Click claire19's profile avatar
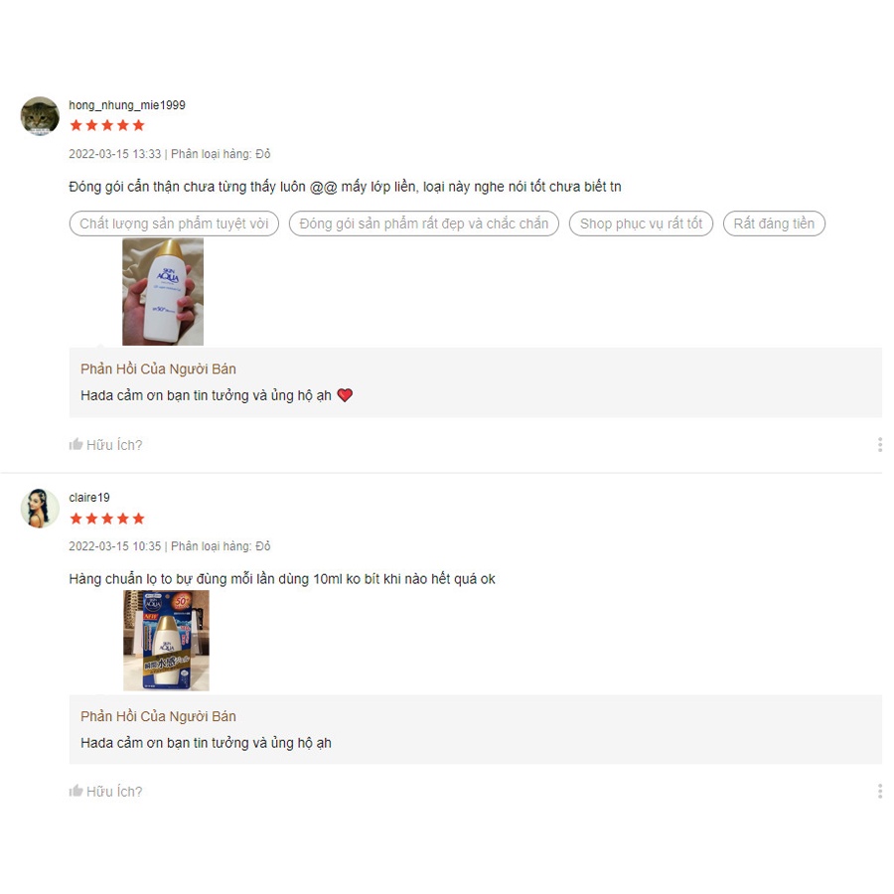The image size is (894, 894). [40, 508]
